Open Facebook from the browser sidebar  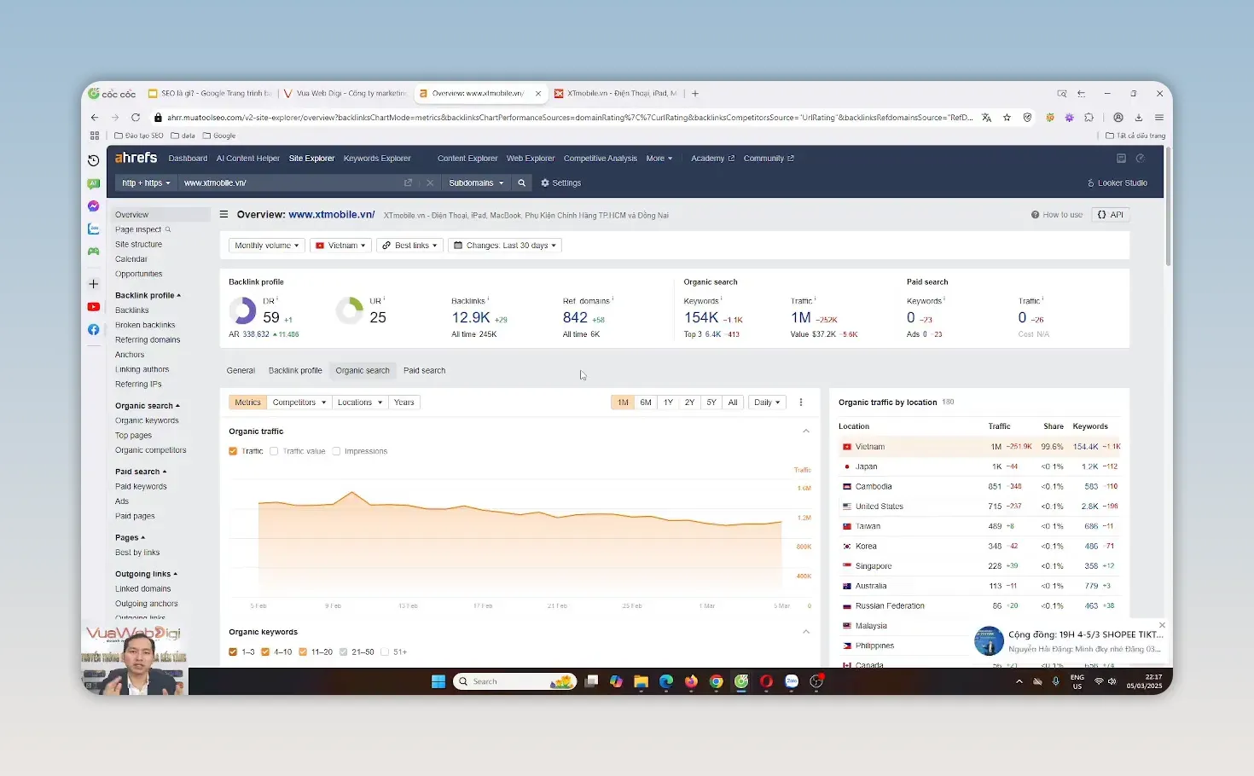pyautogui.click(x=94, y=329)
